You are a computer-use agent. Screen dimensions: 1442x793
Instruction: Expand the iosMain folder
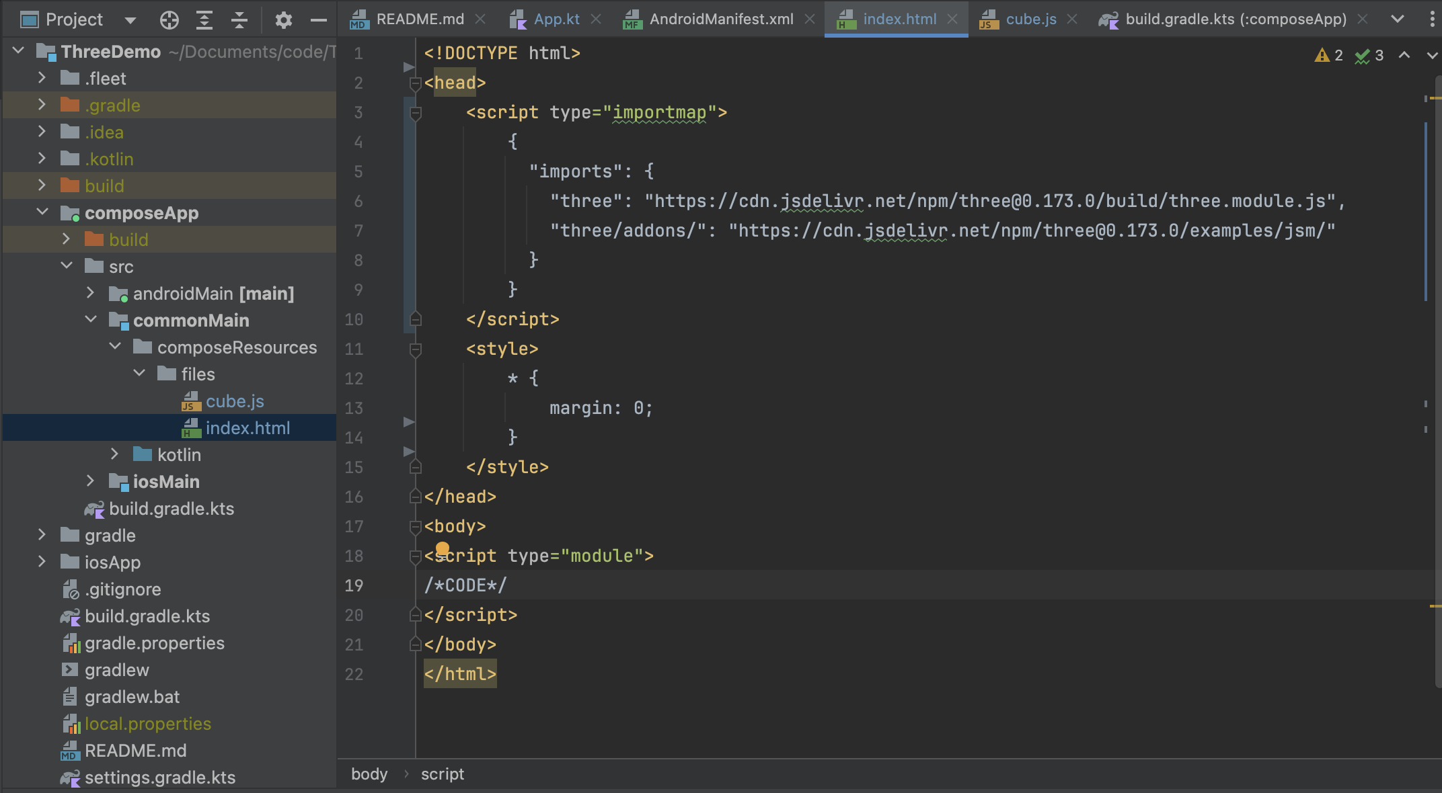click(x=91, y=481)
